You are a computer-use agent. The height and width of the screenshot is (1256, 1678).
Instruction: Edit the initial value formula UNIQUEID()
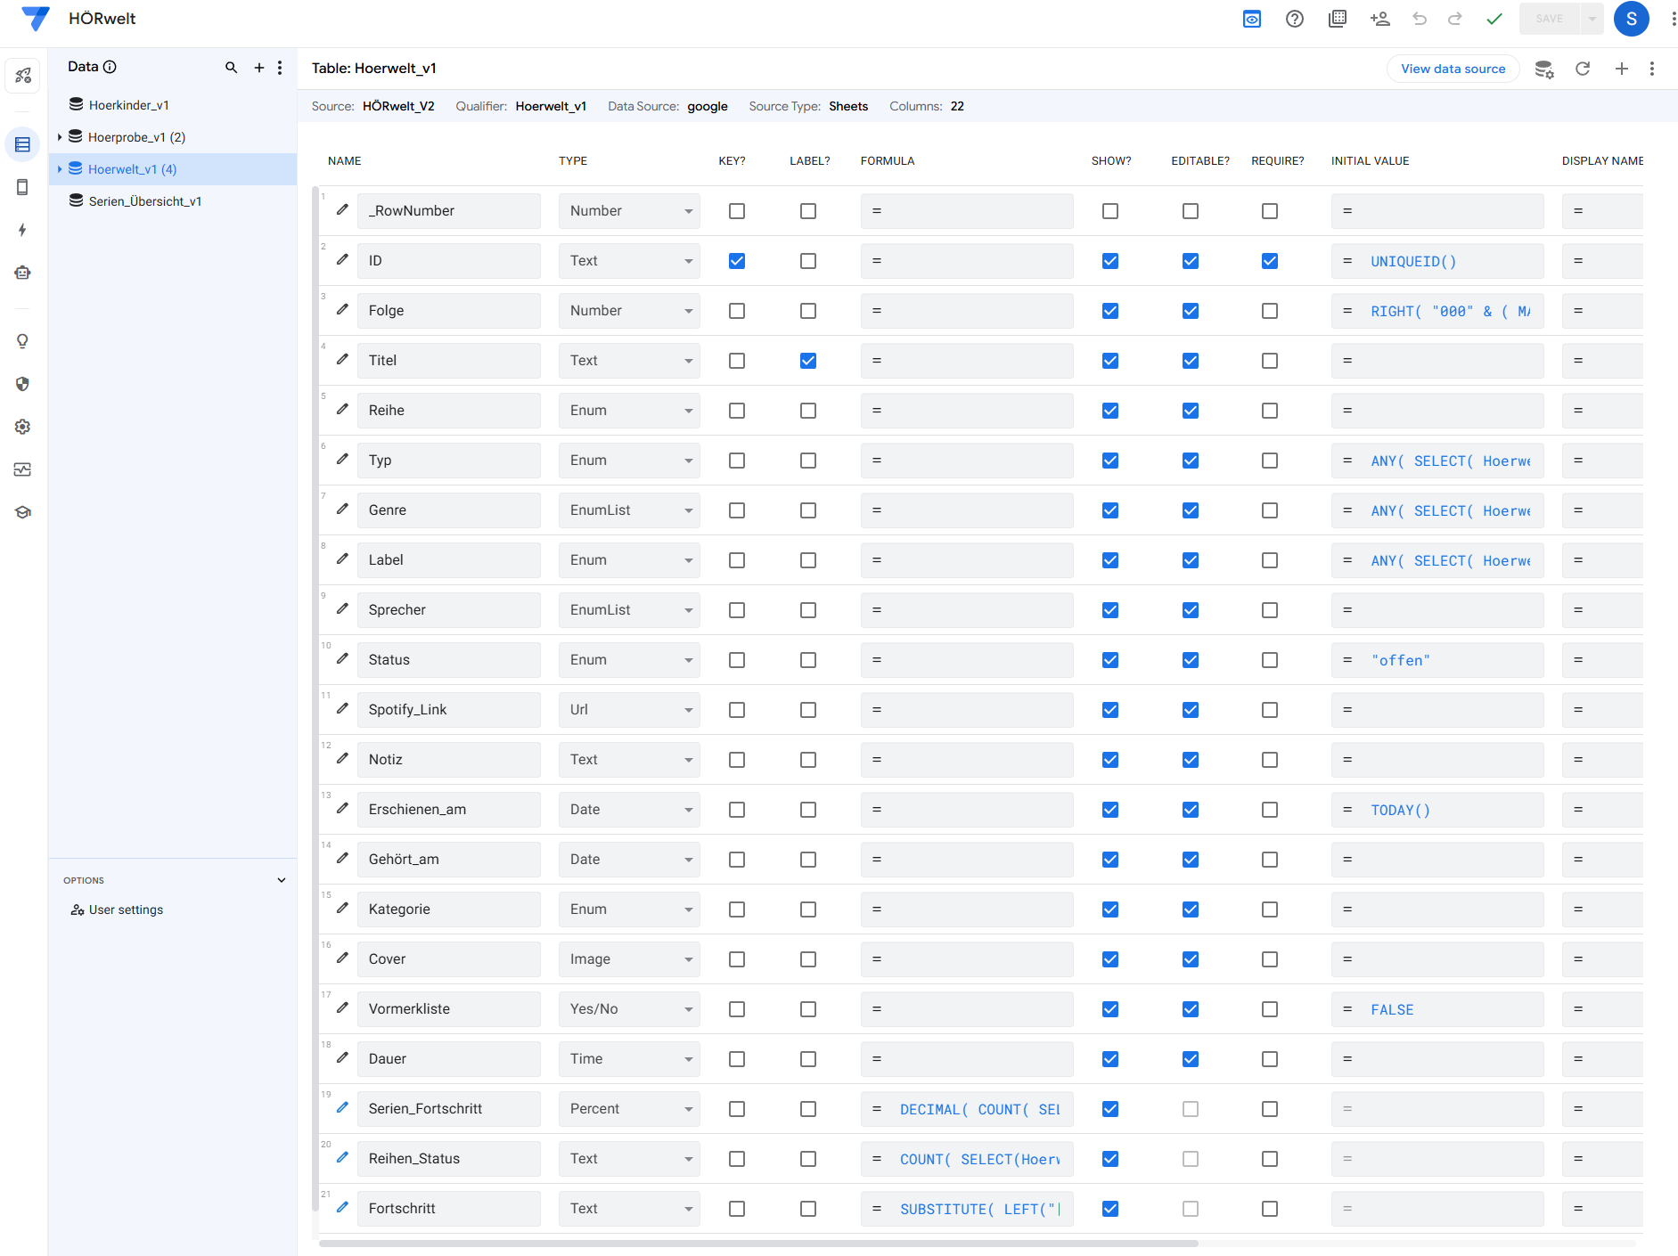pos(1412,261)
